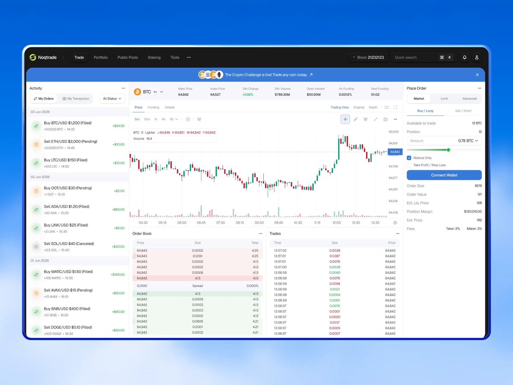Select the crosshair cursor chart tool

pos(345,119)
